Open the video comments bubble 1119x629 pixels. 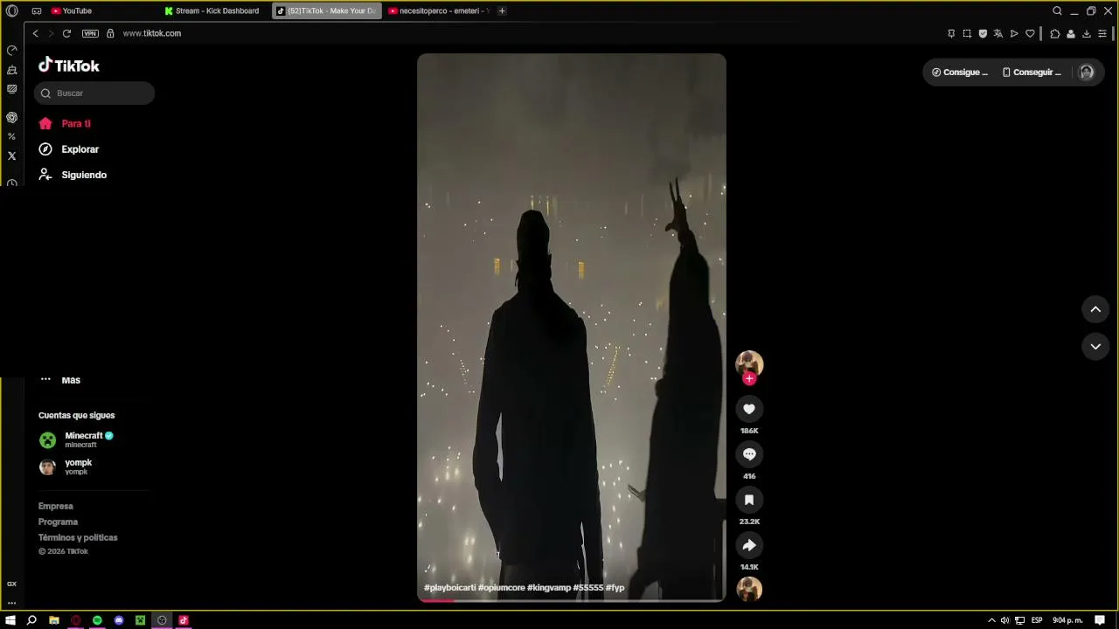pos(749,454)
